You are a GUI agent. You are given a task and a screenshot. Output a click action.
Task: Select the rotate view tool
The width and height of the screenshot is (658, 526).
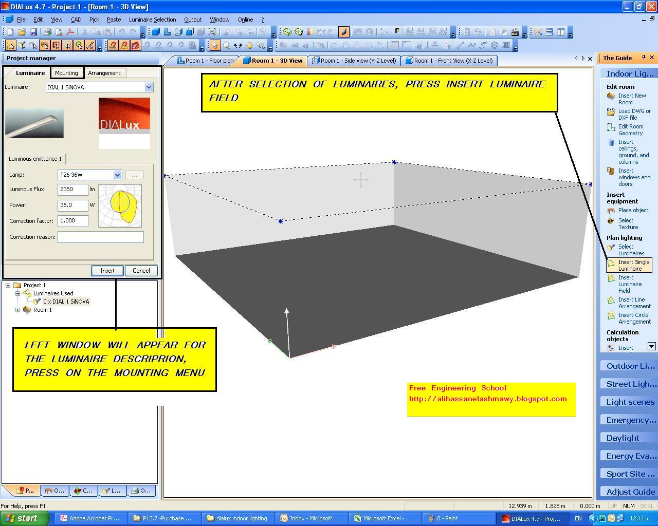click(237, 45)
